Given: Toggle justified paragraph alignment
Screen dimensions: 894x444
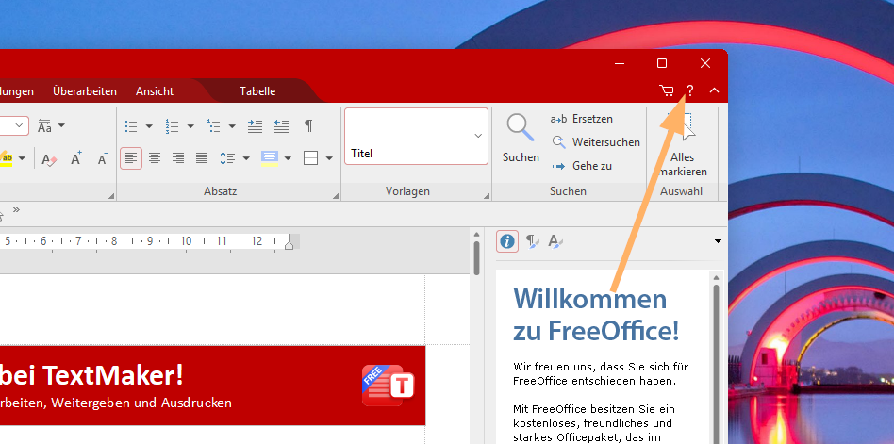Looking at the screenshot, I should 202,157.
